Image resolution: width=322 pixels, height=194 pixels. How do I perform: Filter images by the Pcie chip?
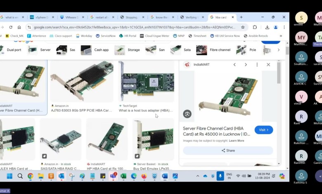coord(246,50)
